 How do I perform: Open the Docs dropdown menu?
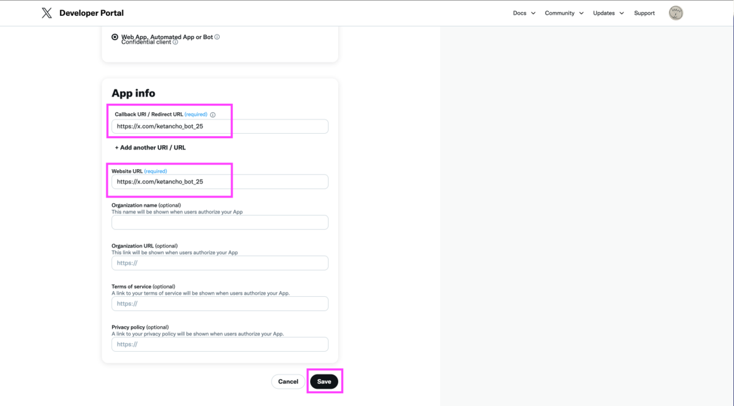(x=524, y=13)
